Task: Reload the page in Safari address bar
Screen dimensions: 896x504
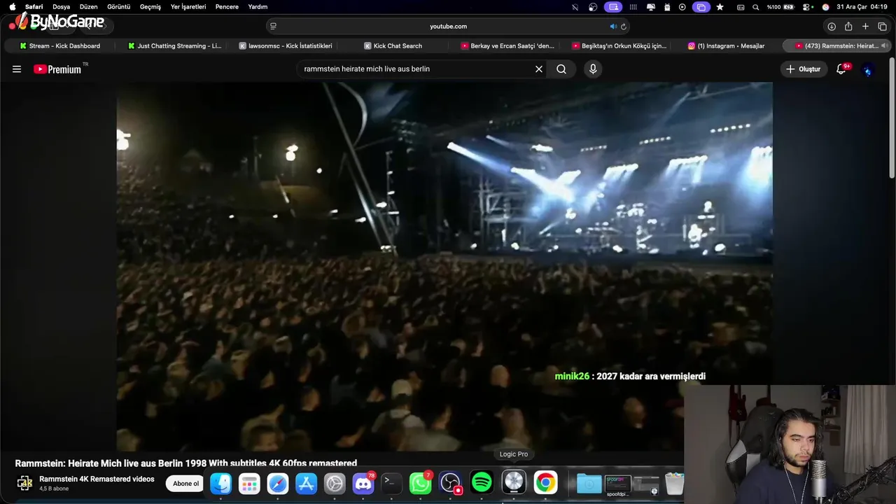Action: pyautogui.click(x=624, y=27)
